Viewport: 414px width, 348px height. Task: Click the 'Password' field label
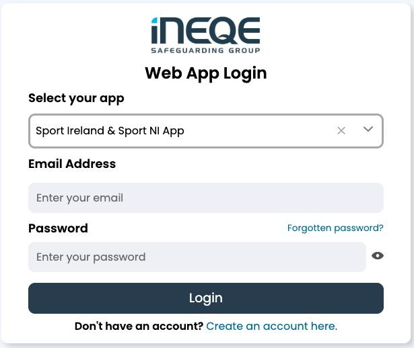(58, 228)
